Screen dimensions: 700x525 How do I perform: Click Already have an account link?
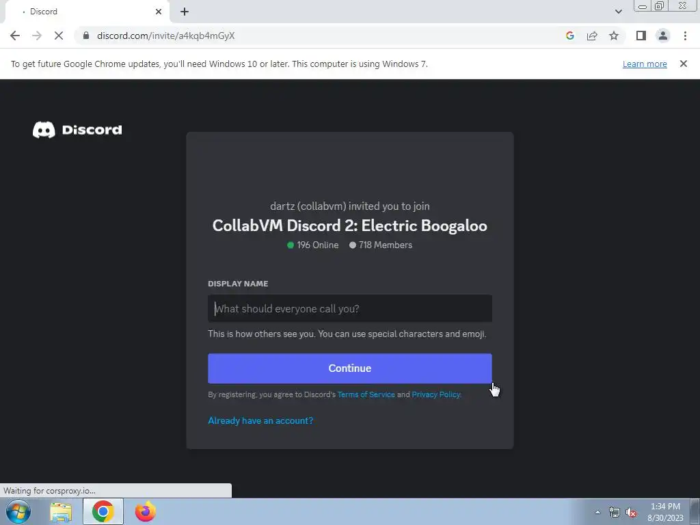pos(260,420)
